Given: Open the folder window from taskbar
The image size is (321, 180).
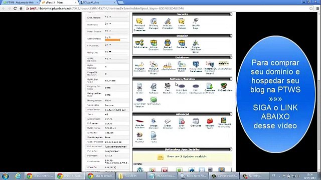Looking at the screenshot, I should (131, 176).
